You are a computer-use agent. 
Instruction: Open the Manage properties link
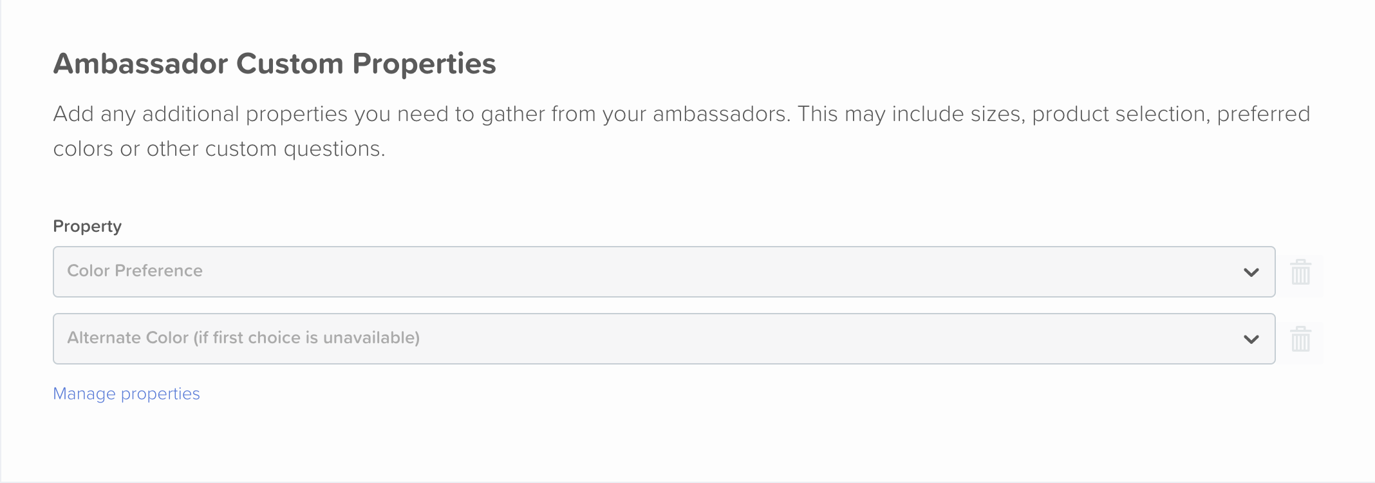coord(126,393)
